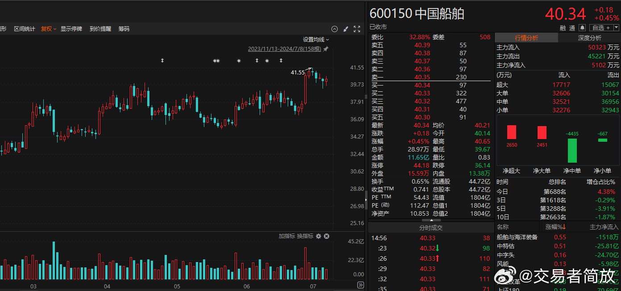Viewport: 621px width, 291px height.
Task: Click the brush drawing tool icon
Action: (345, 29)
